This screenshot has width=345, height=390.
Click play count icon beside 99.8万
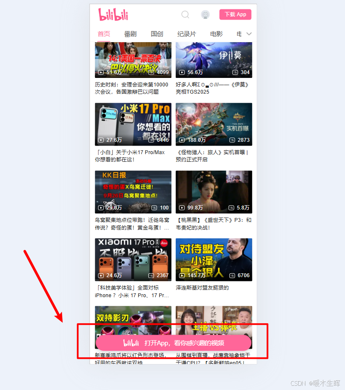pyautogui.click(x=182, y=208)
